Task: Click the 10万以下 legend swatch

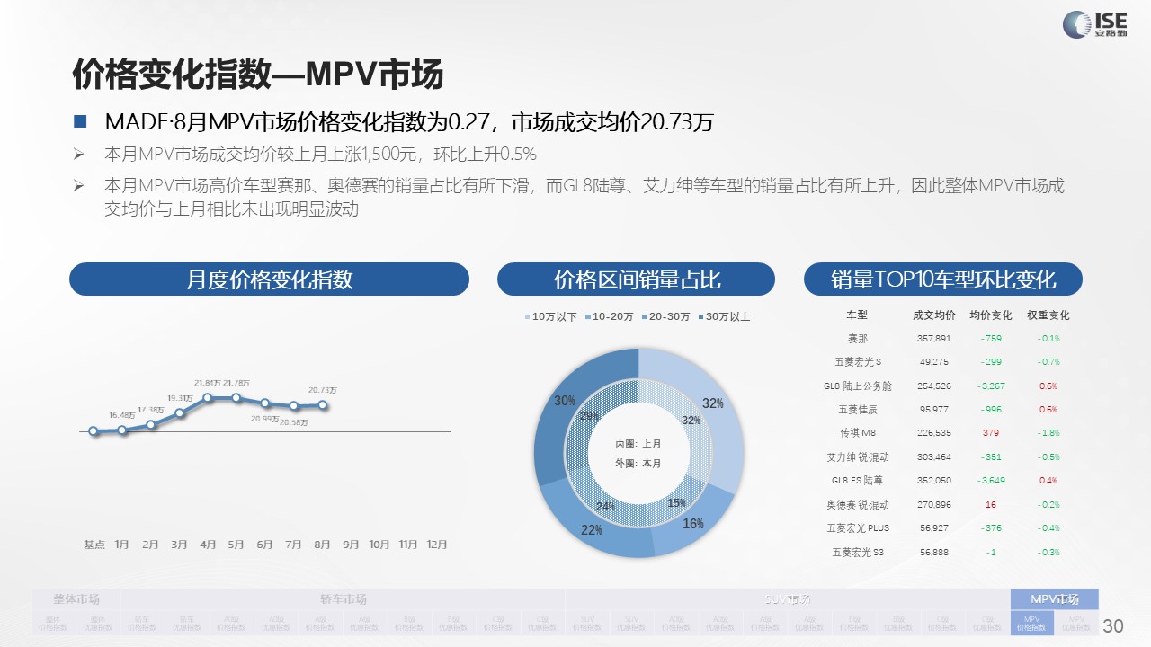Action: coord(528,316)
